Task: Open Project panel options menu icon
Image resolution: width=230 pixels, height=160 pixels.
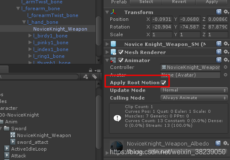Action: [98, 71]
